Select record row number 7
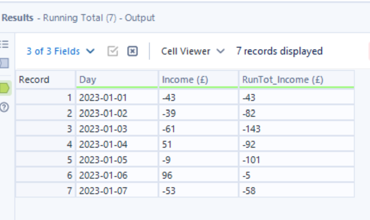370x220 pixels. click(x=45, y=191)
